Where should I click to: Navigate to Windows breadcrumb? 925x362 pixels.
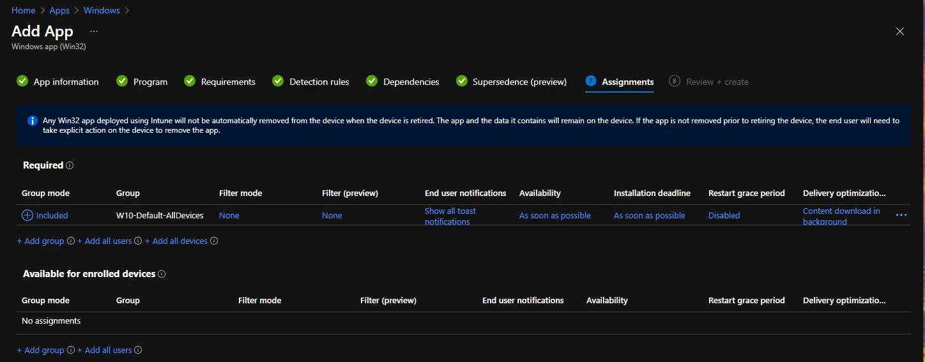102,10
